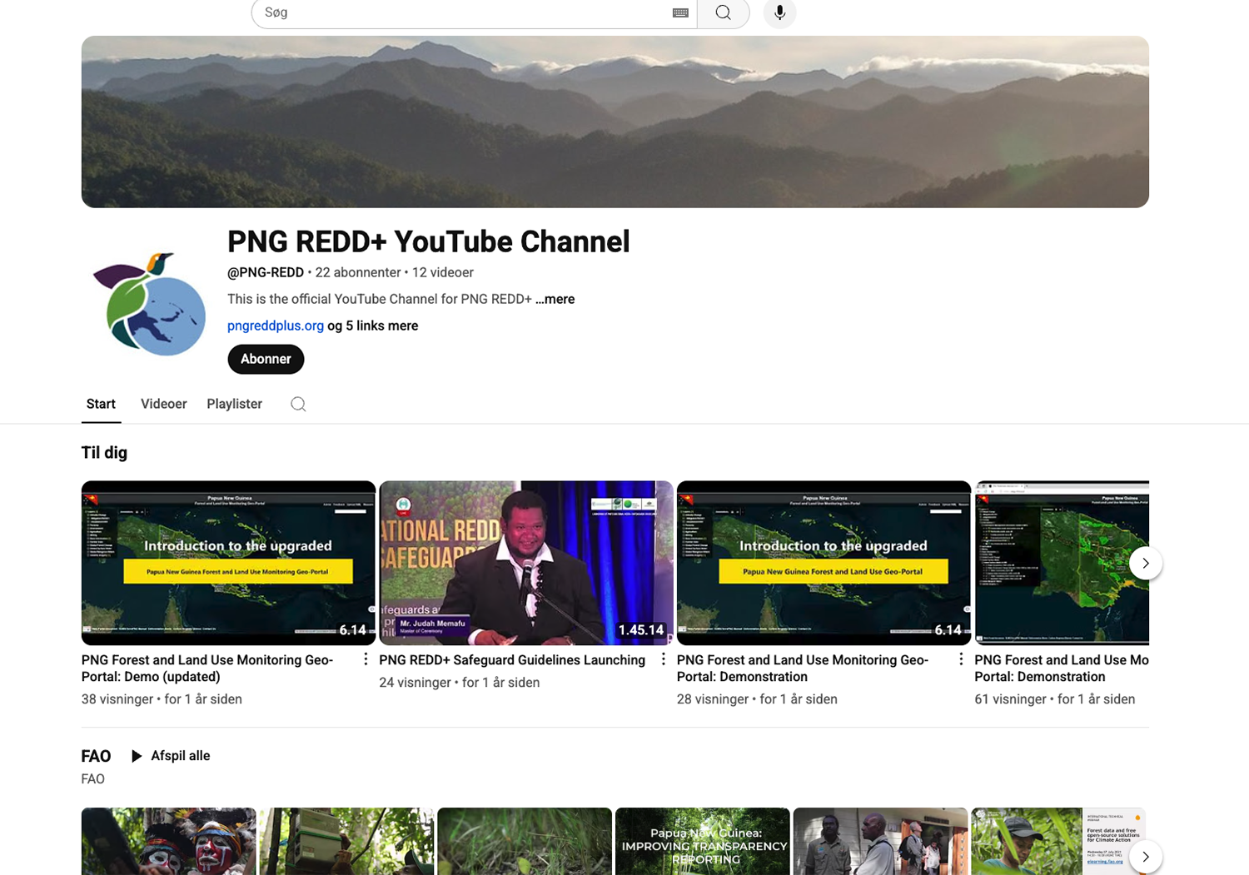Click the search magnifier button in the top bar

point(723,12)
